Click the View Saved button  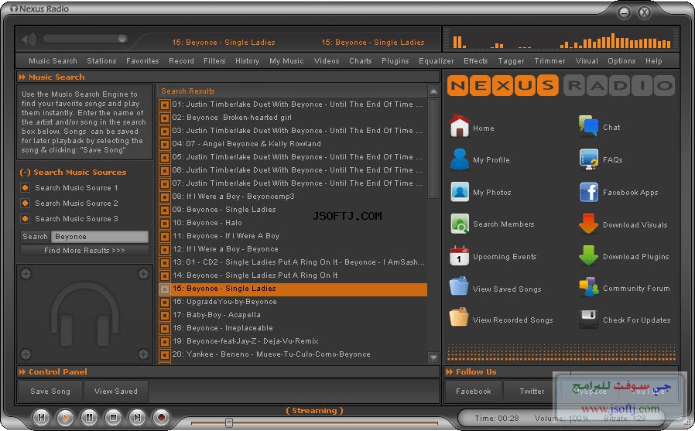(x=115, y=391)
